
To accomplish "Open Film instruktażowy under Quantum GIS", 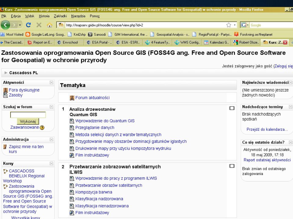I will point(92,155).
